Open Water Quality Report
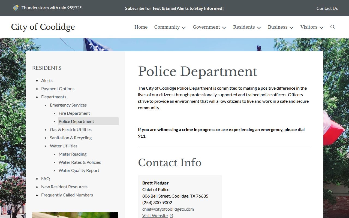This screenshot has width=349, height=218. point(79,170)
